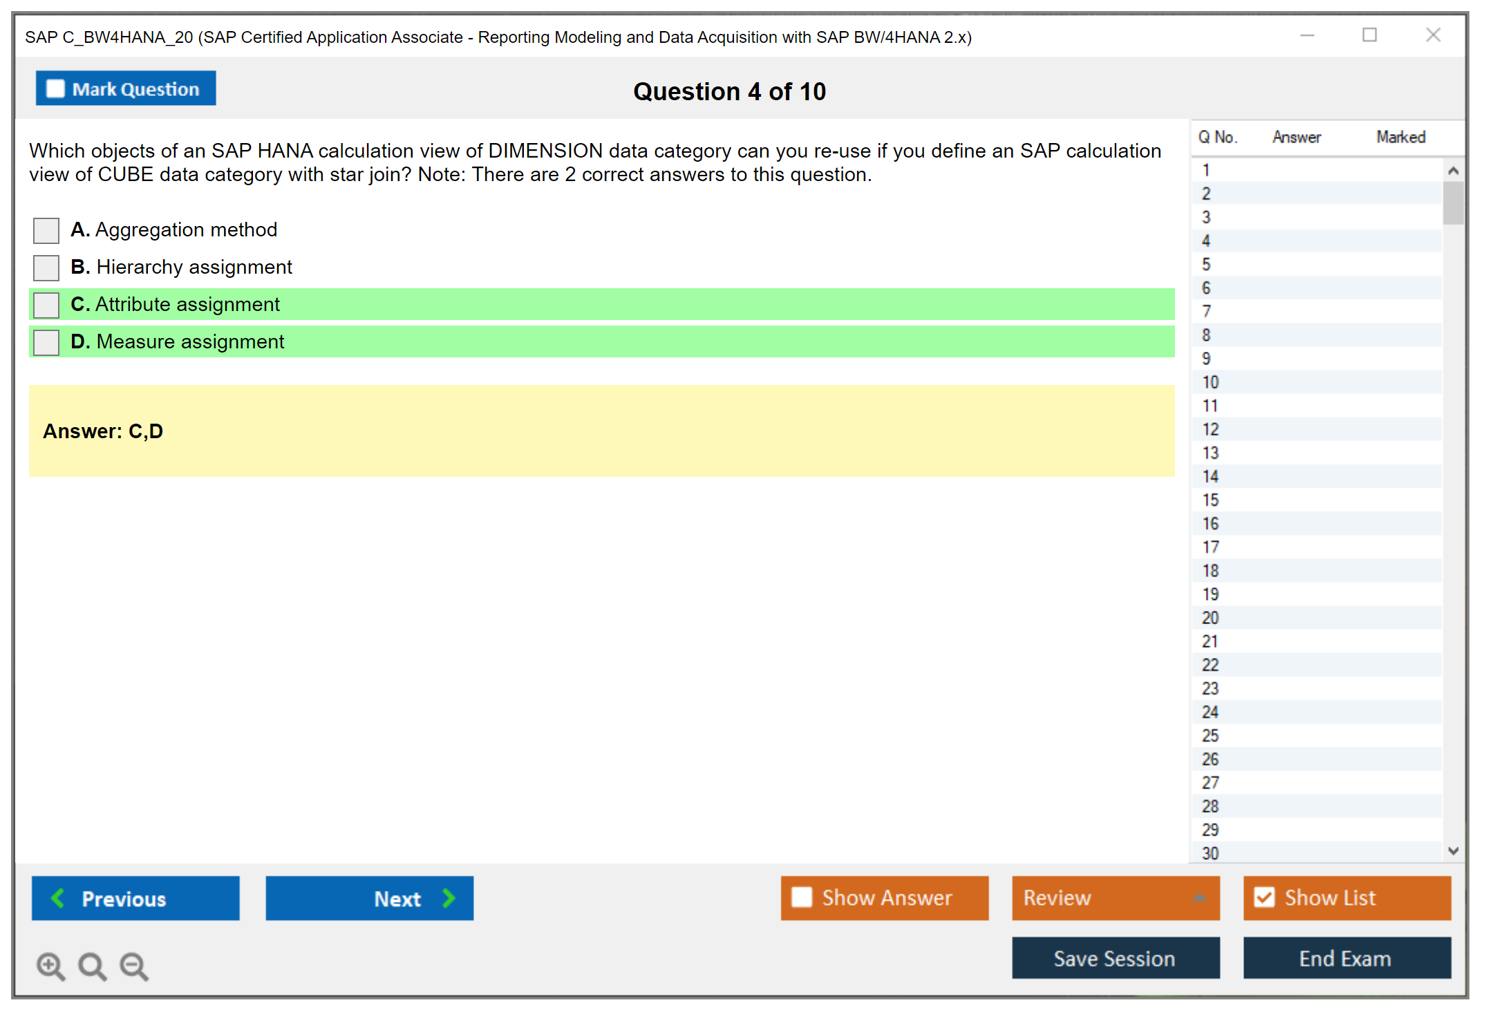Click the green left arrow on Previous

[x=58, y=898]
